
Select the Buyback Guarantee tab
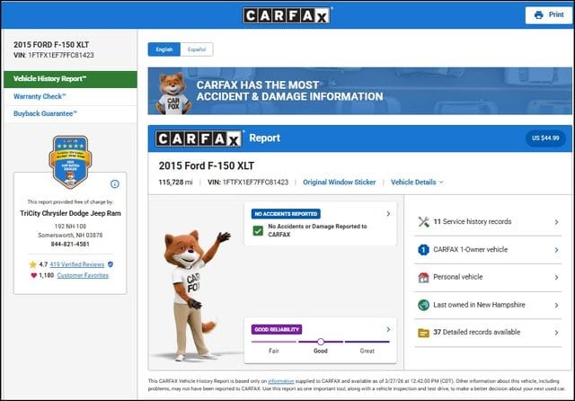click(46, 113)
